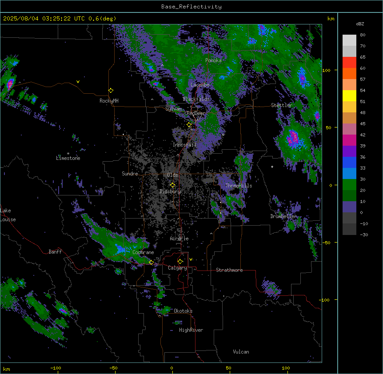Pick the red 65 dBZ legend swatch
The height and width of the screenshot is (374, 383).
[349, 62]
